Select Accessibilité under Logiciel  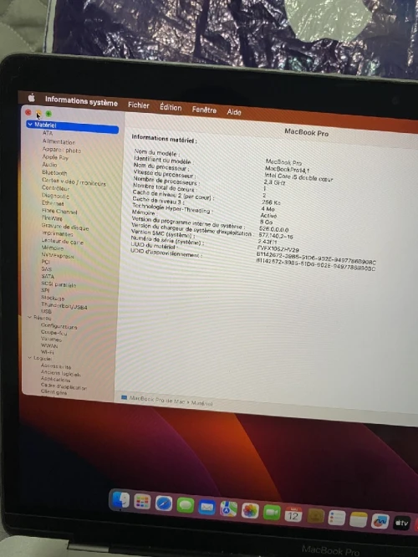[x=56, y=366]
